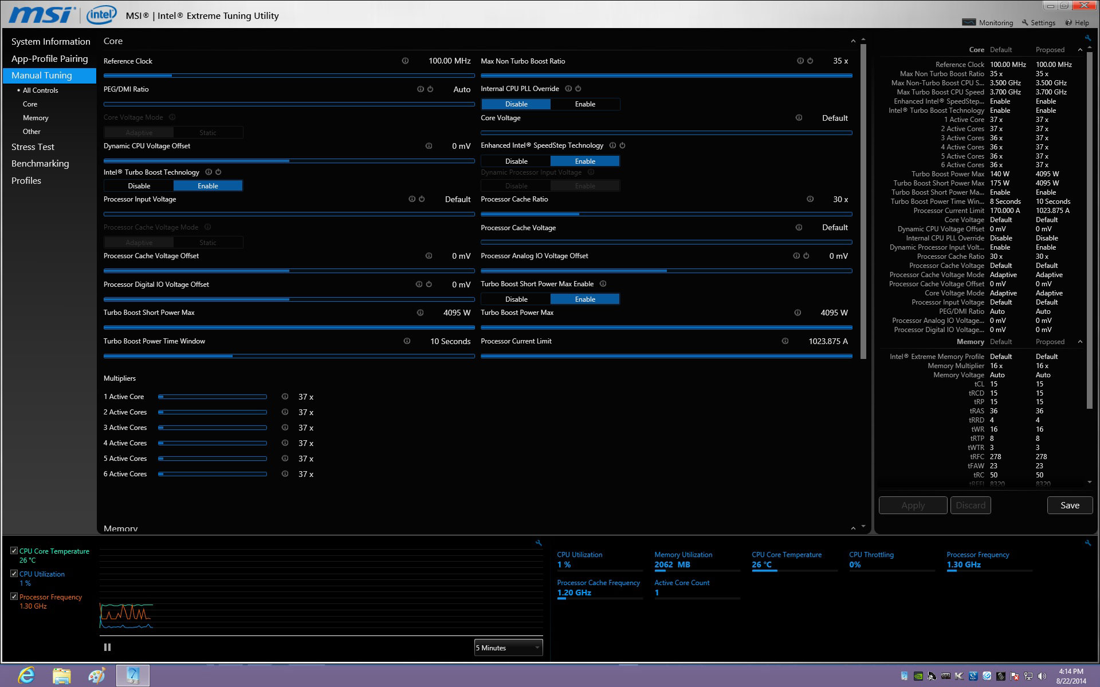The height and width of the screenshot is (687, 1100).
Task: Open App-Profile Pairing page
Action: click(49, 58)
